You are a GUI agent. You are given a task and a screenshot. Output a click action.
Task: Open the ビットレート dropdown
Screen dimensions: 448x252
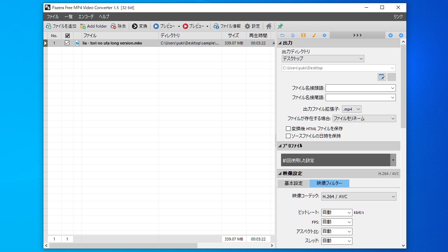(337, 212)
